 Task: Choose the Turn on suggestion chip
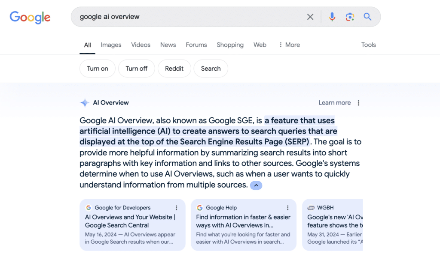(98, 69)
